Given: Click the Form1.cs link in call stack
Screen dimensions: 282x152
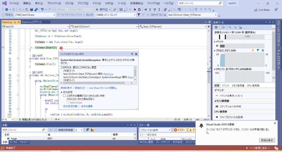Looking at the screenshot, I should (x=108, y=74).
